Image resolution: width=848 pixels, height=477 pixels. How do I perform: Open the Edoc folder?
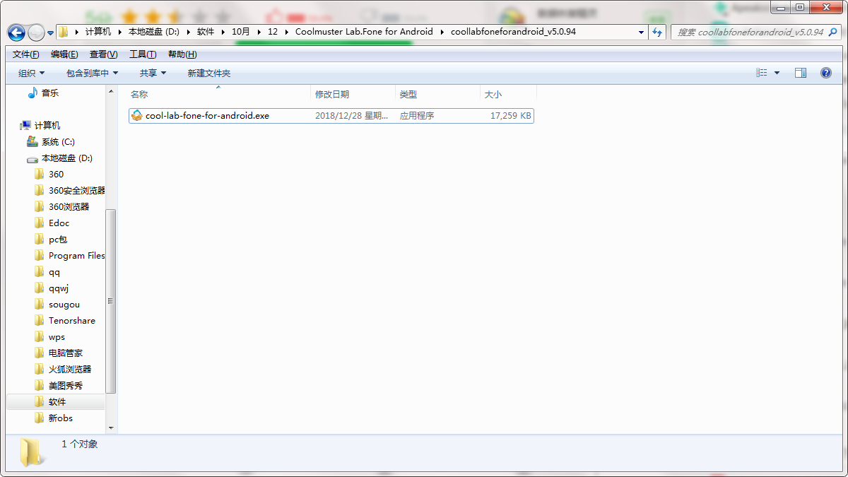click(59, 223)
